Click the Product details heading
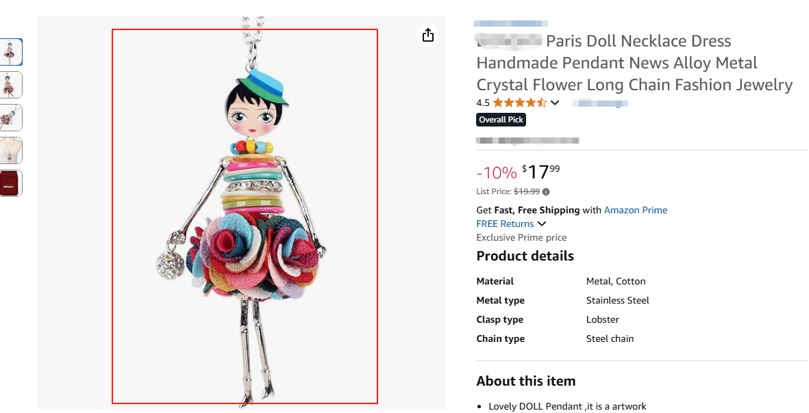This screenshot has width=809, height=413. point(525,256)
